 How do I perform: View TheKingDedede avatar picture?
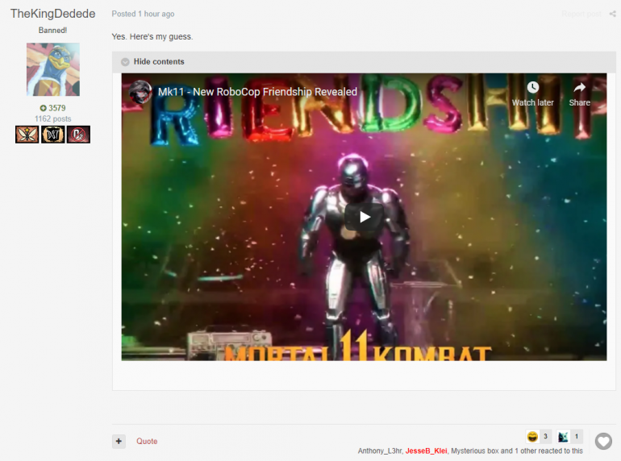coord(53,69)
